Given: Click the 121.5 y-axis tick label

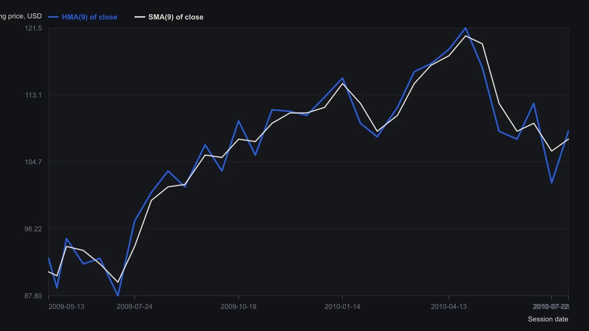Looking at the screenshot, I should click(33, 28).
